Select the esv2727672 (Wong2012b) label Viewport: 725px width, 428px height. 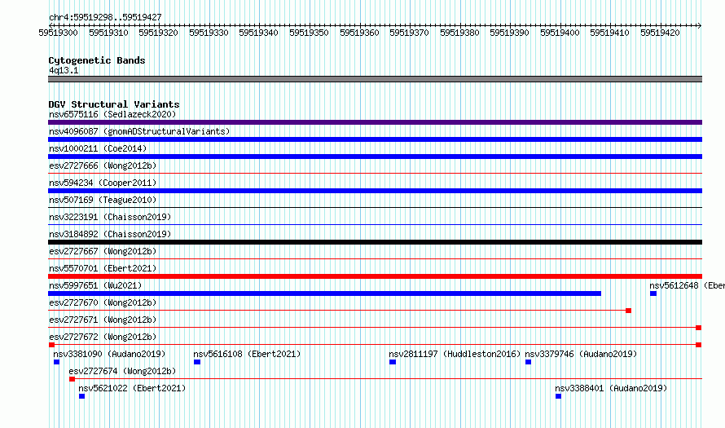[103, 337]
